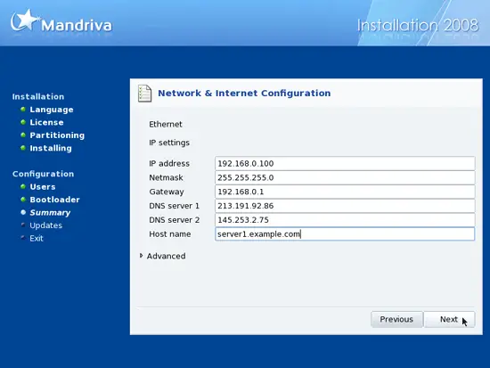Click the DNS server 2 label
This screenshot has height=368, width=490.
(x=174, y=220)
